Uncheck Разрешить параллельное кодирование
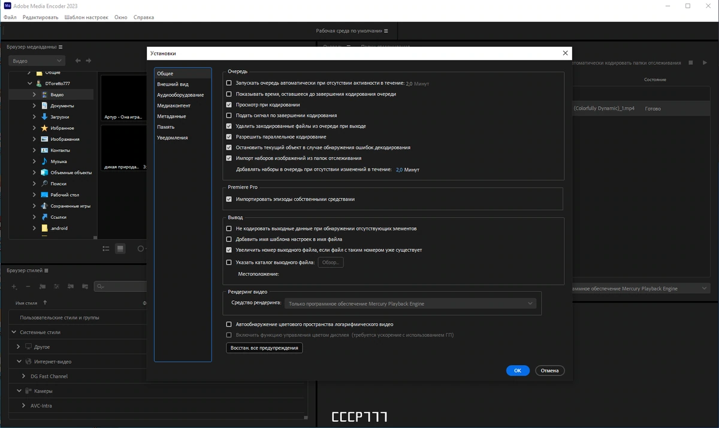Viewport: 719px width, 428px height. coord(229,137)
